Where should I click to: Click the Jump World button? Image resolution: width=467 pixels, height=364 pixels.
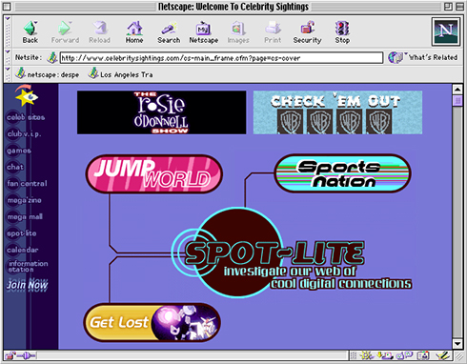click(x=154, y=174)
